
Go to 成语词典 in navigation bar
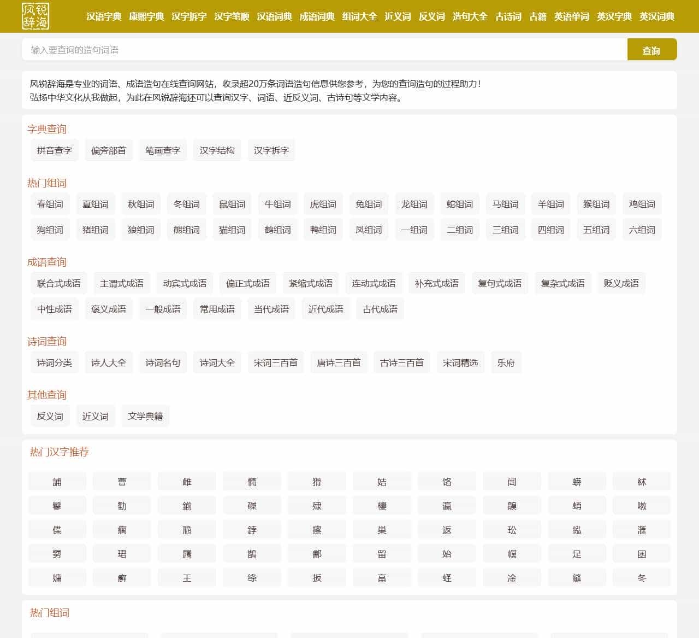pyautogui.click(x=317, y=16)
